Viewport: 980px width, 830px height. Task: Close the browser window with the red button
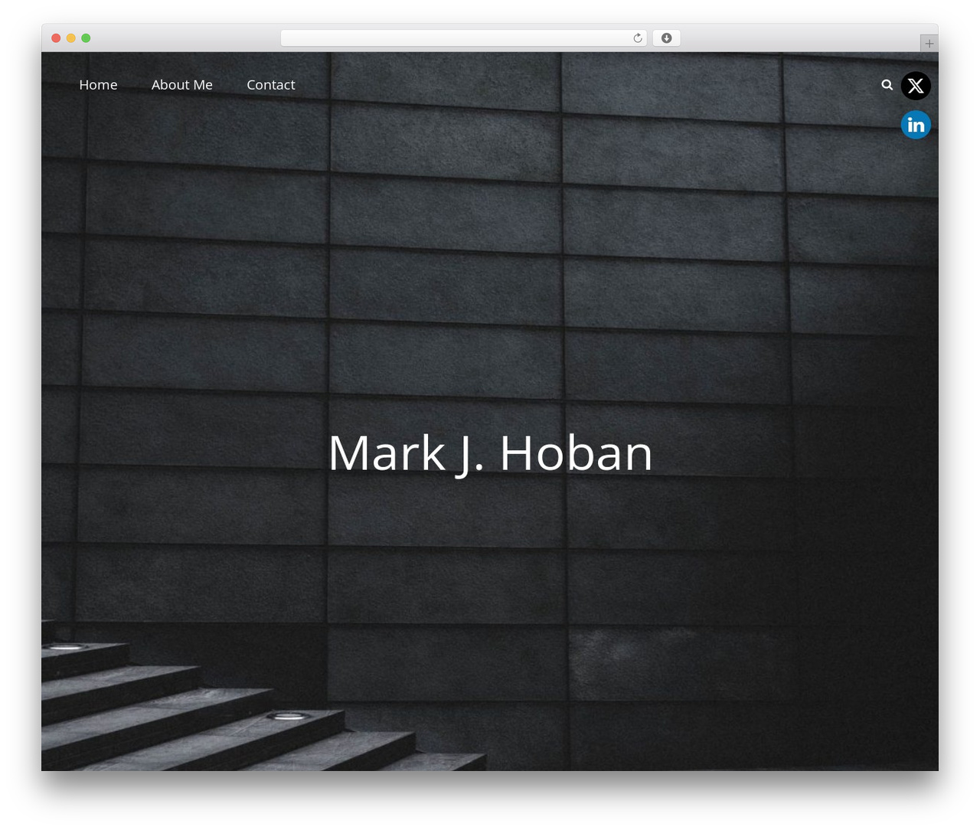coord(56,38)
